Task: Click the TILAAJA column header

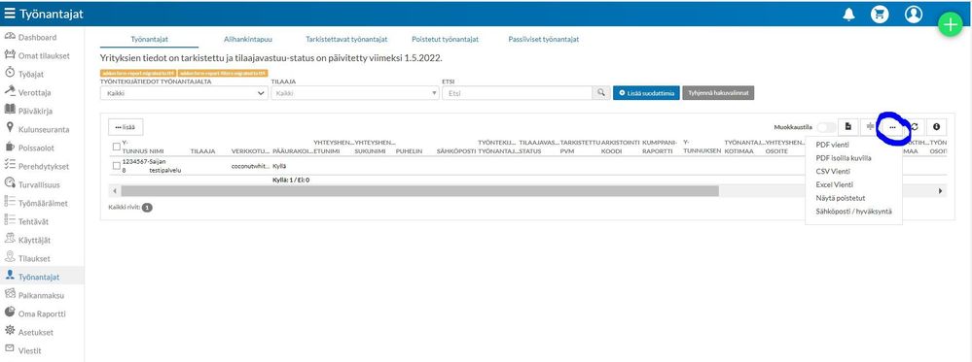Action: pos(202,151)
